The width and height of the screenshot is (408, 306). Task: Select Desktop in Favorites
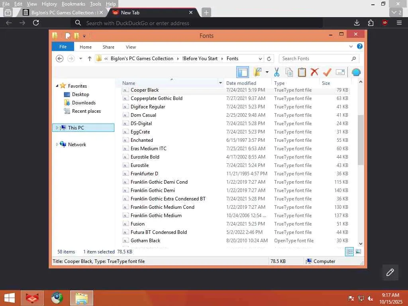[x=80, y=94]
